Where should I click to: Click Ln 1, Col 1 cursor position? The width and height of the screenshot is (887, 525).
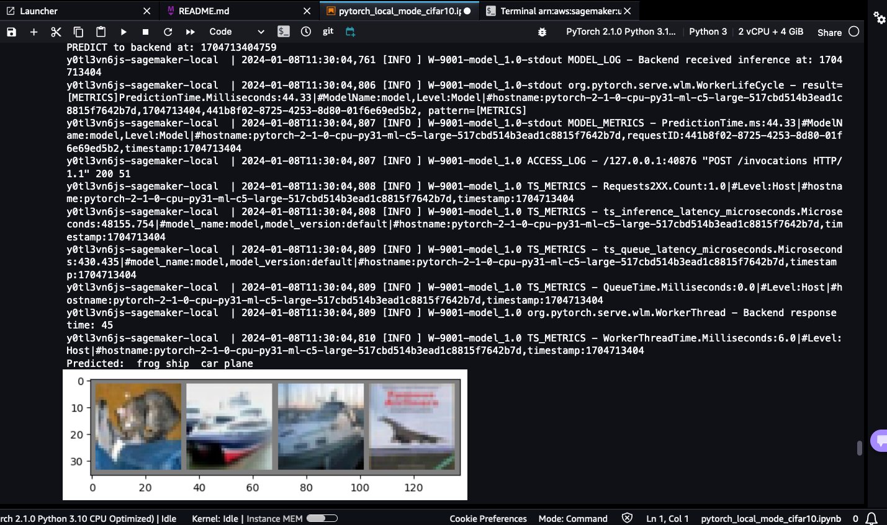click(667, 519)
